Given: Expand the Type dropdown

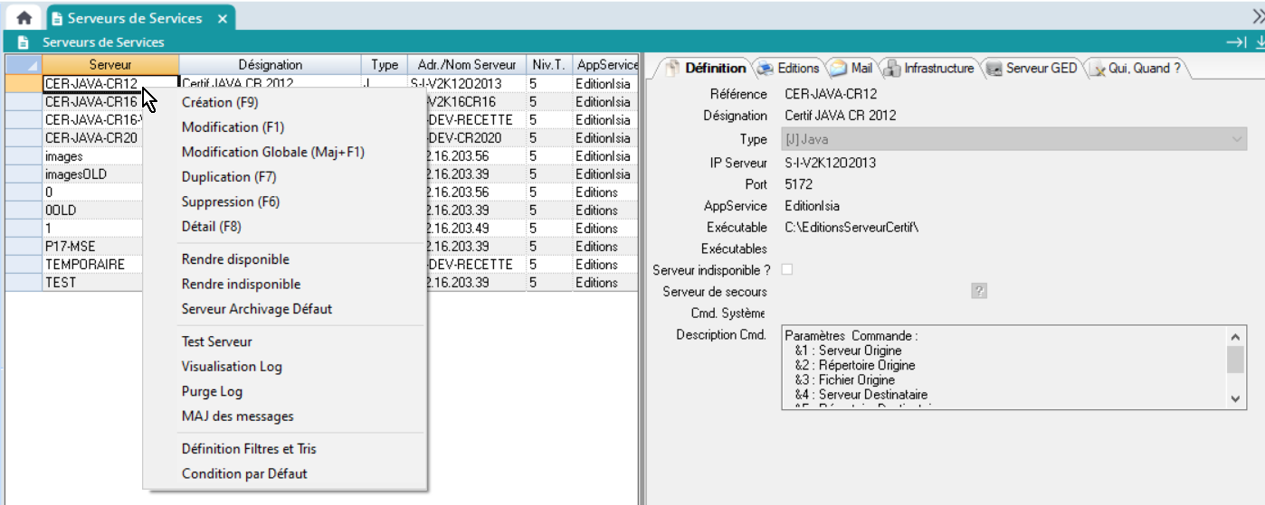Looking at the screenshot, I should (1236, 139).
